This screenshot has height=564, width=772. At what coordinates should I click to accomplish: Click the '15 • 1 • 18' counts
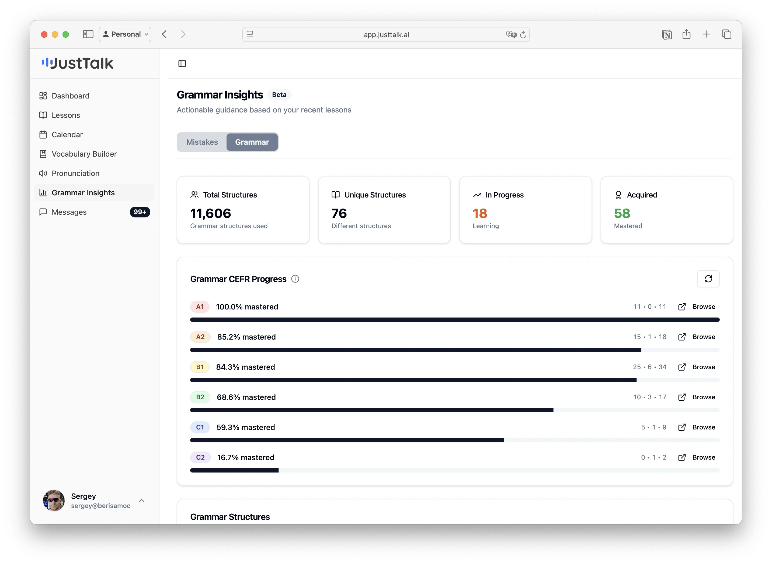pos(650,337)
